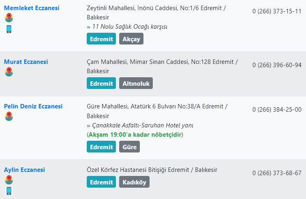This screenshot has width=306, height=199.
Task: Select Güre tag button
Action: tap(129, 147)
